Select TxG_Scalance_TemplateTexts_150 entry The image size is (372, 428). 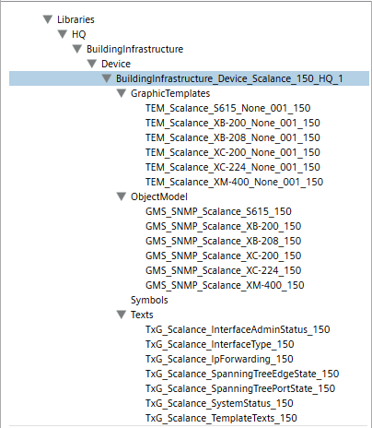click(221, 418)
